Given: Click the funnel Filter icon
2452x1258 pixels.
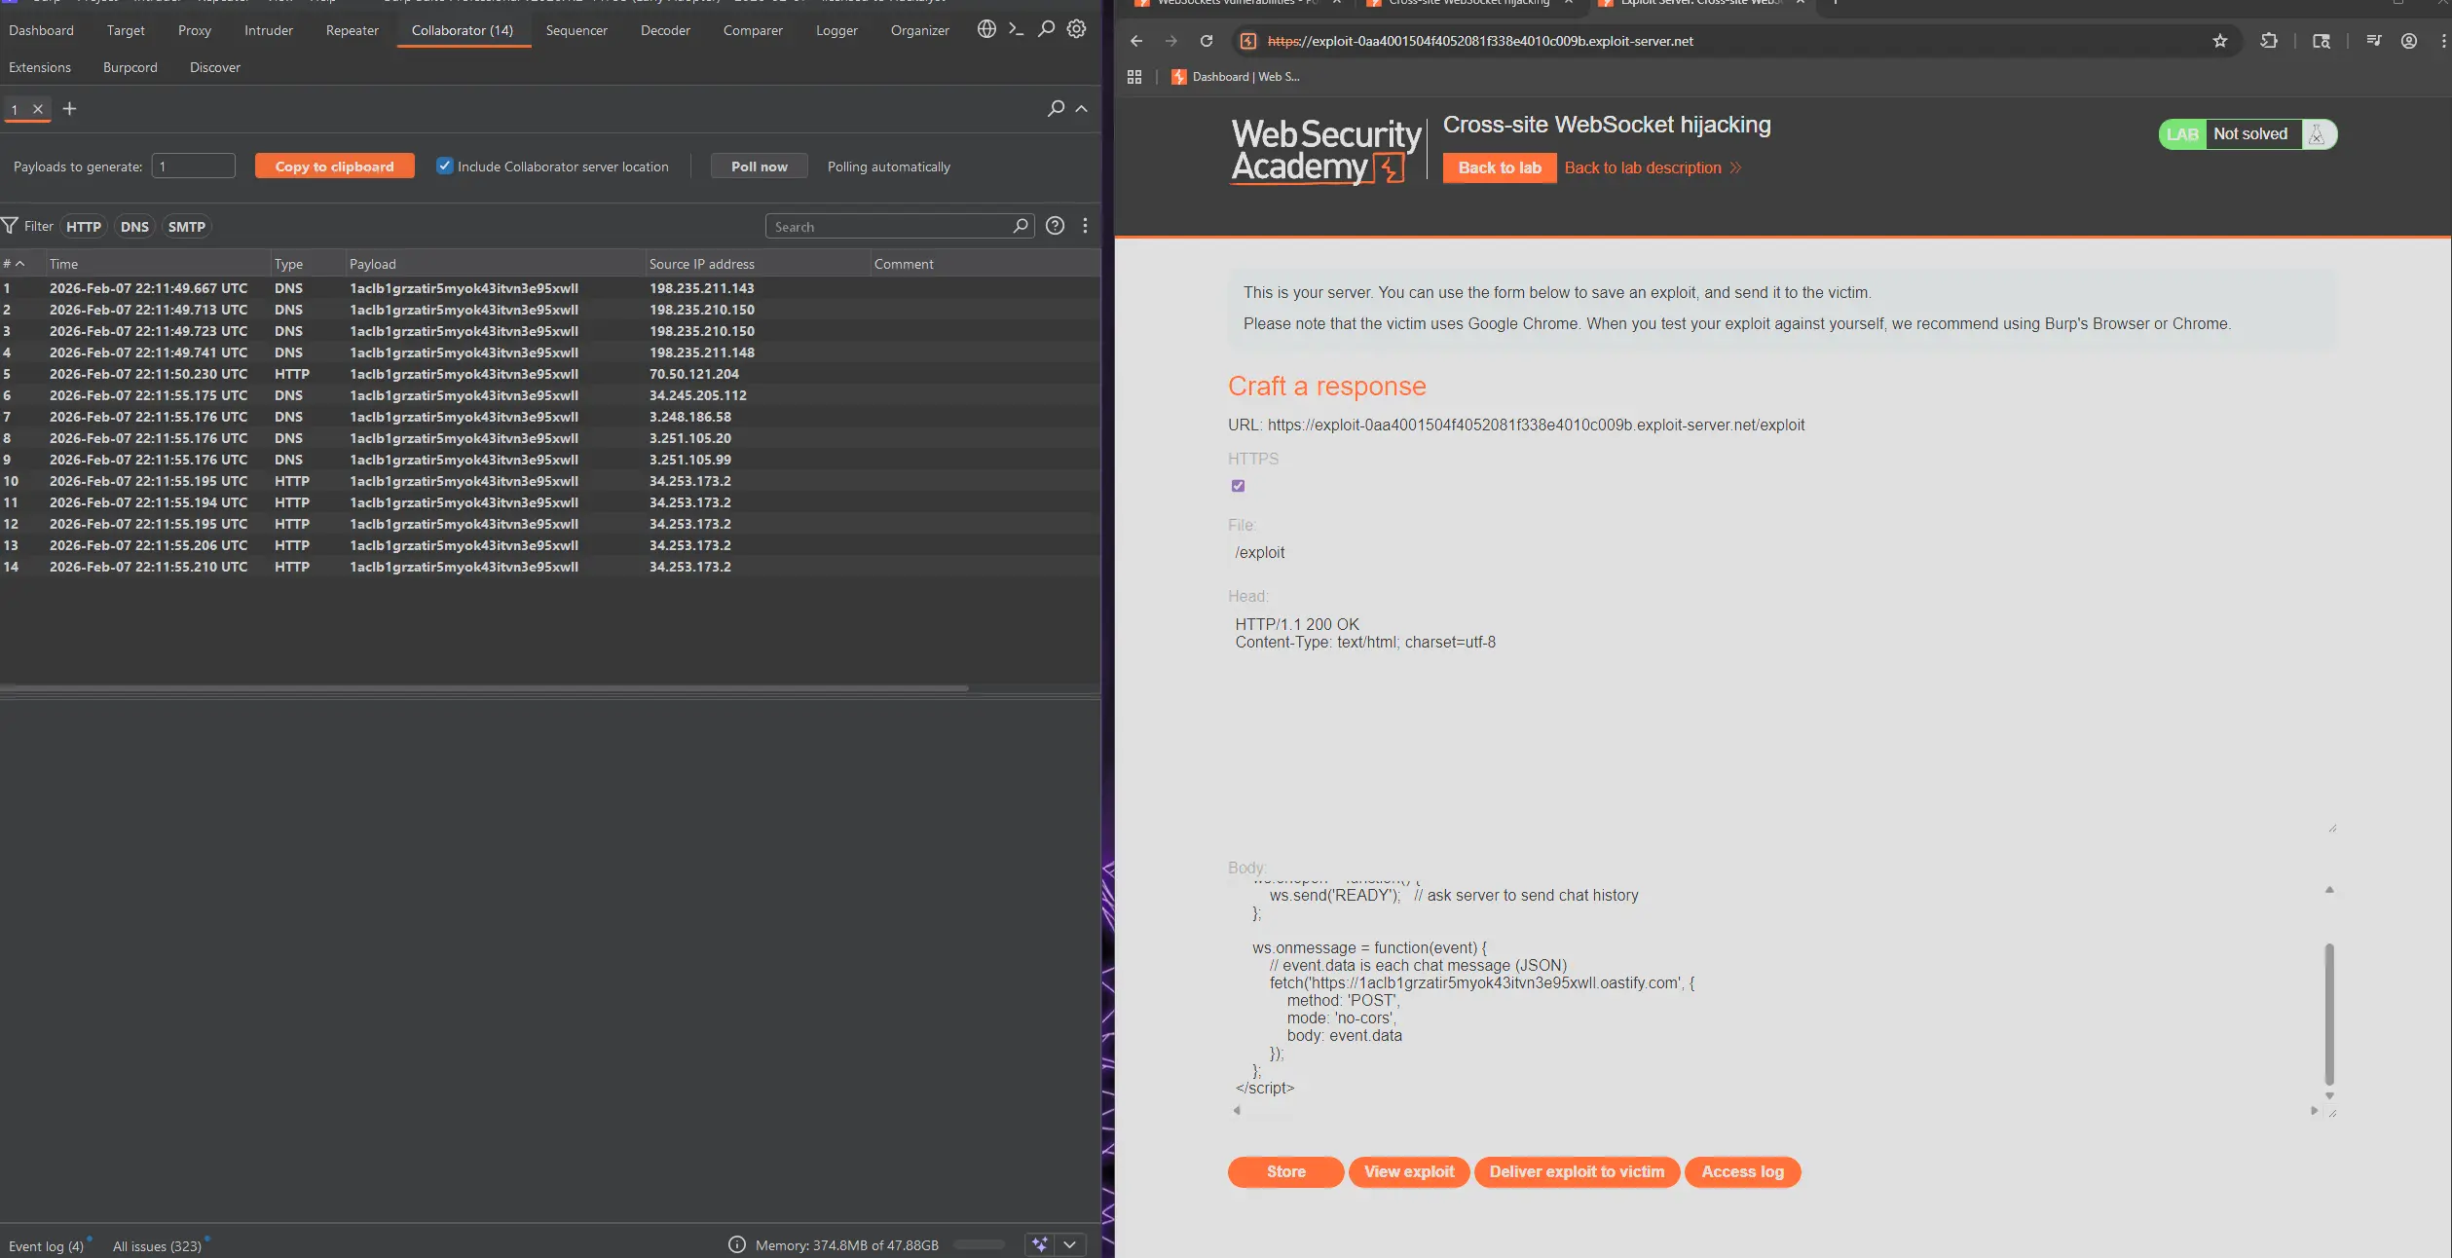Looking at the screenshot, I should pyautogui.click(x=11, y=226).
